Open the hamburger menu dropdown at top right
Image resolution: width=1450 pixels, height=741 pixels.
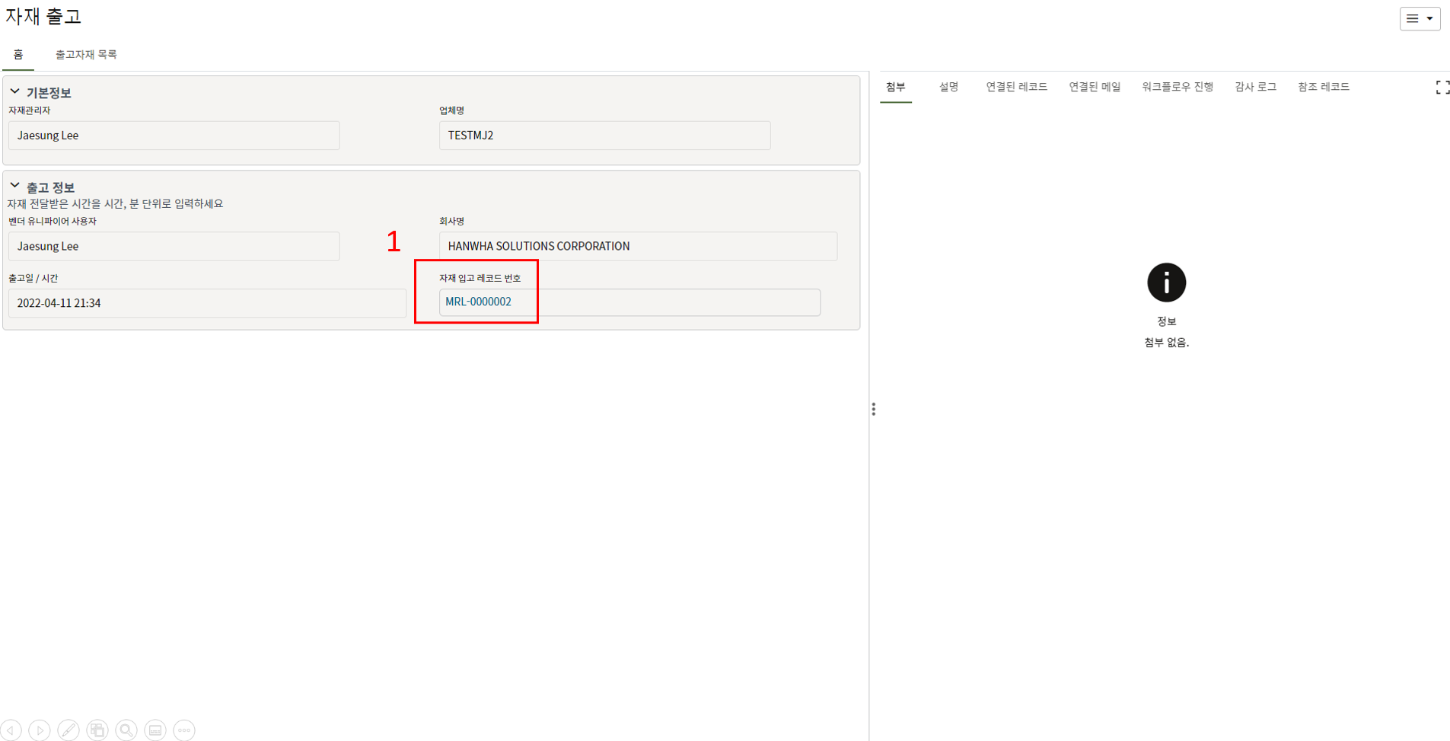click(1419, 19)
